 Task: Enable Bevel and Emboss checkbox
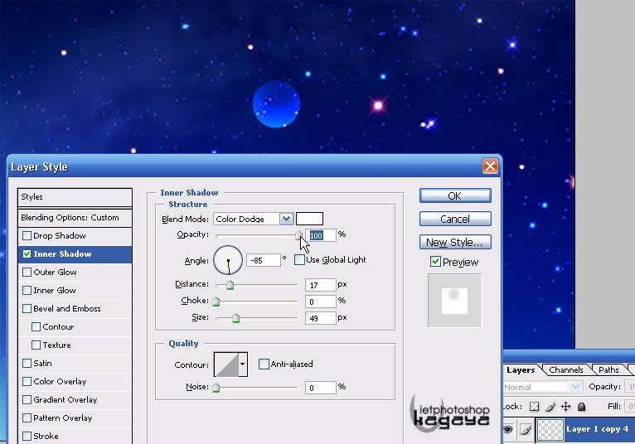coord(27,308)
